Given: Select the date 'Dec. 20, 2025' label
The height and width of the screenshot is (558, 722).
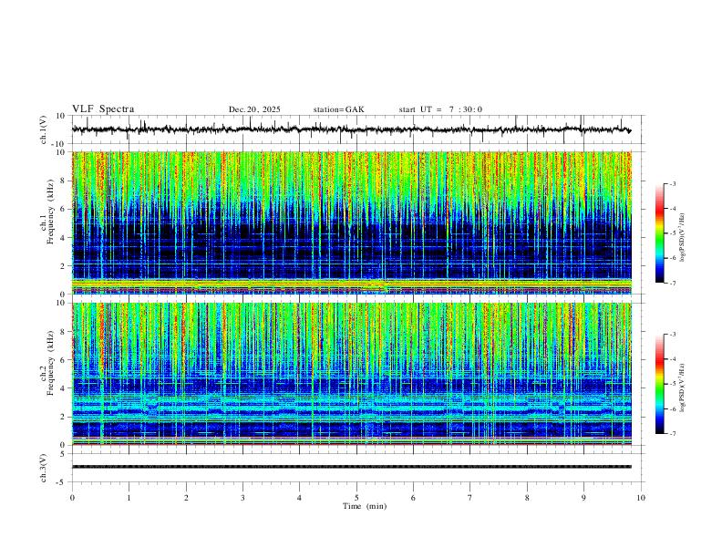Looking at the screenshot, I should [x=254, y=109].
